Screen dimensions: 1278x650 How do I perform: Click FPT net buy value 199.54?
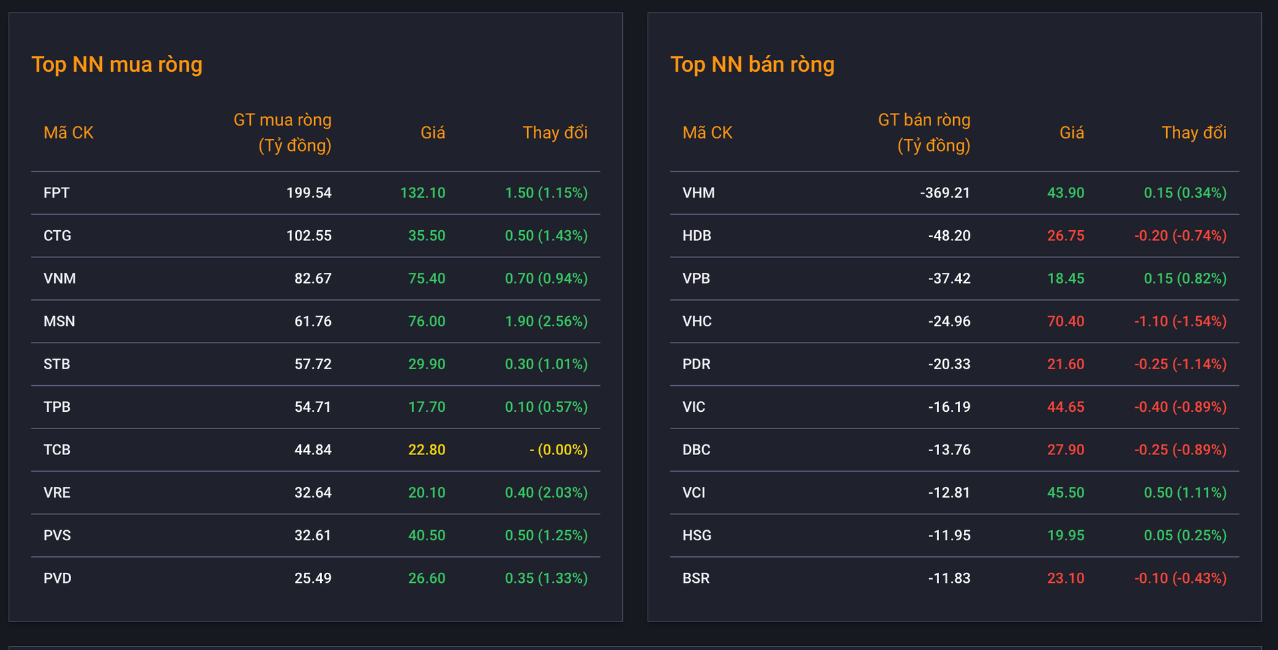[x=309, y=193]
